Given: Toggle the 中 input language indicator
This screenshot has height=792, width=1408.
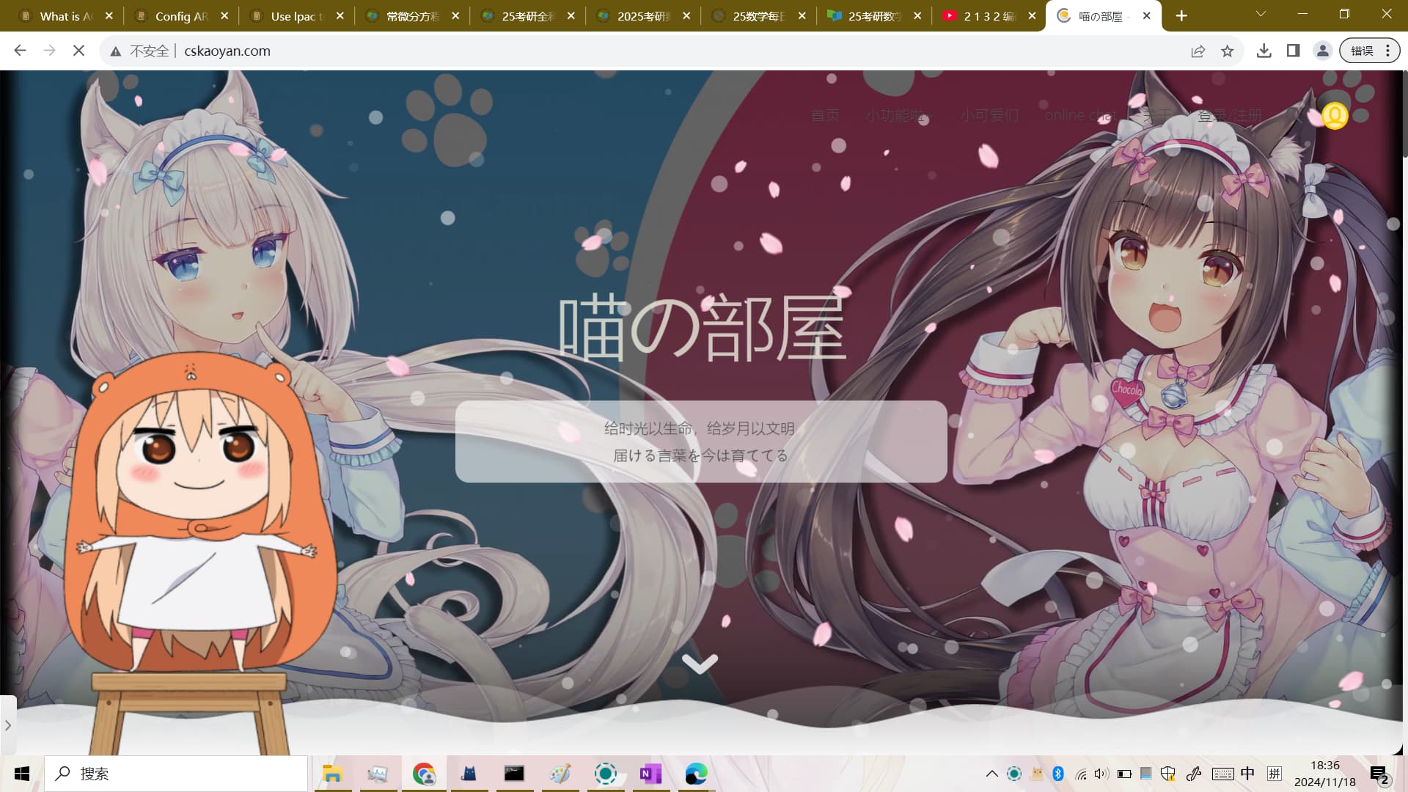Looking at the screenshot, I should click(x=1247, y=774).
